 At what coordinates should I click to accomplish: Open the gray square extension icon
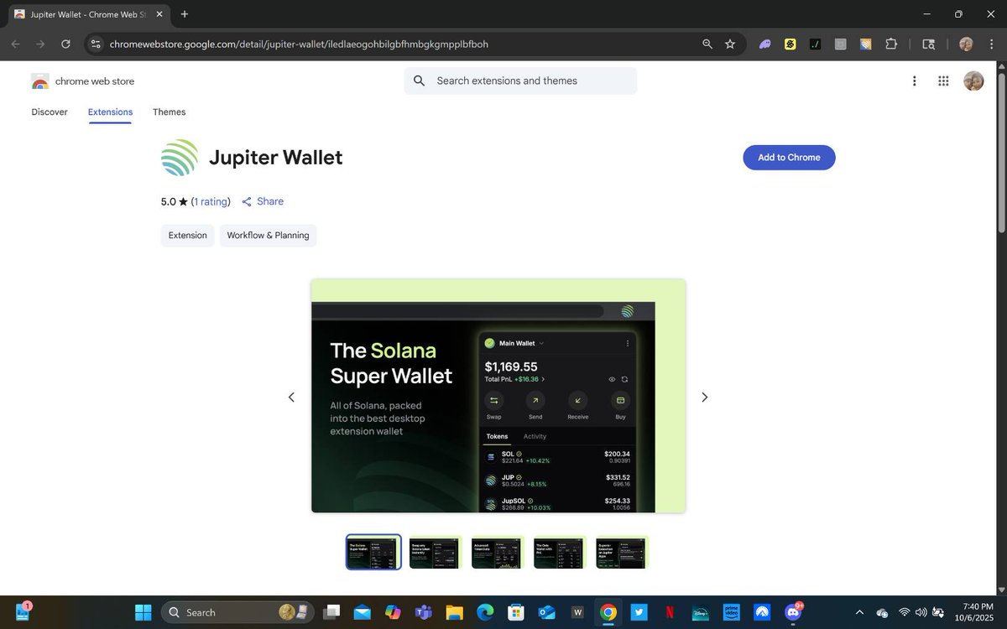pos(840,44)
